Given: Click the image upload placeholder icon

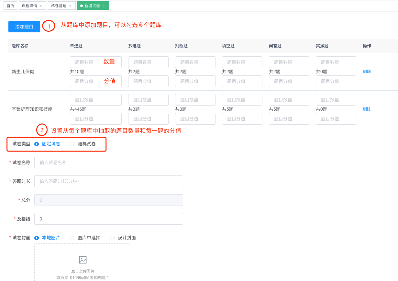Looking at the screenshot, I should click(x=83, y=260).
